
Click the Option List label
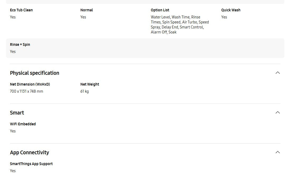click(160, 10)
